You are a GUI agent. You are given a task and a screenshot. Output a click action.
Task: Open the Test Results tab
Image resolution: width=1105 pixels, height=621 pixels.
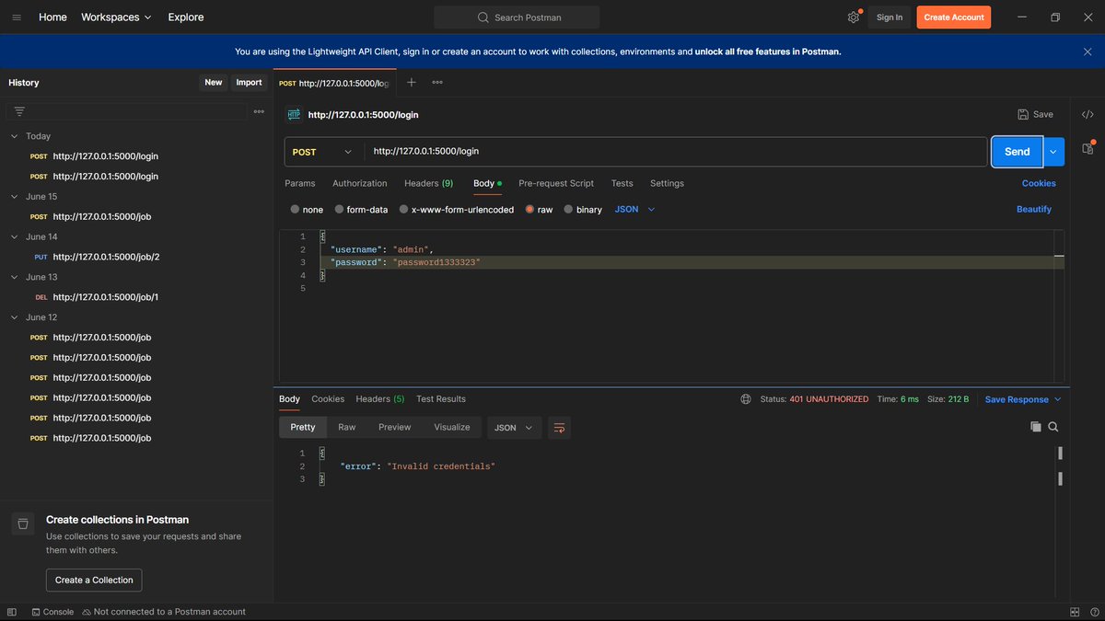coord(441,399)
